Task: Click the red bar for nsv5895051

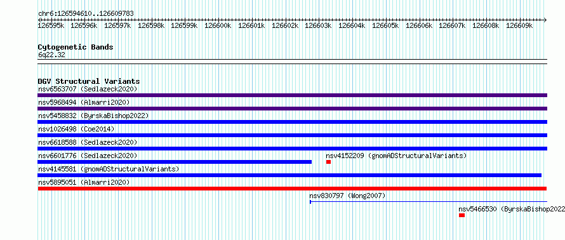Action: (292, 189)
